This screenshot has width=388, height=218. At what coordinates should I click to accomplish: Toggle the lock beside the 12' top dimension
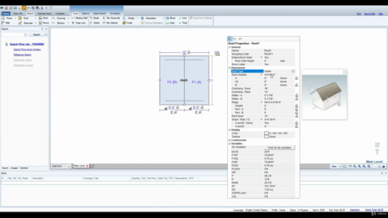[x=189, y=52]
